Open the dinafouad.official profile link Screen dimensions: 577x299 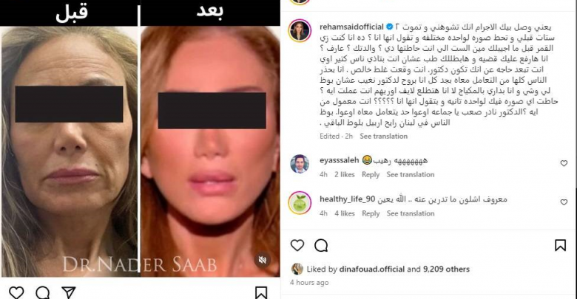pyautogui.click(x=371, y=269)
